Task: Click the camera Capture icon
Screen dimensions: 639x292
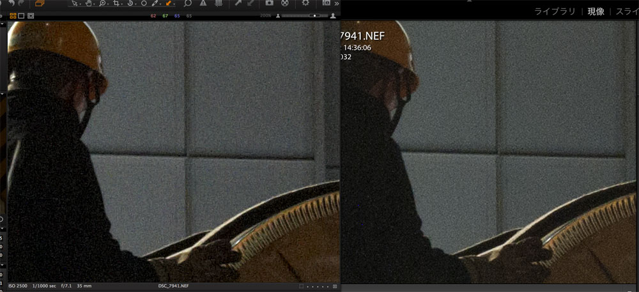Action: [x=270, y=3]
